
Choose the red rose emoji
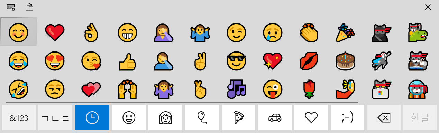coord(310,89)
